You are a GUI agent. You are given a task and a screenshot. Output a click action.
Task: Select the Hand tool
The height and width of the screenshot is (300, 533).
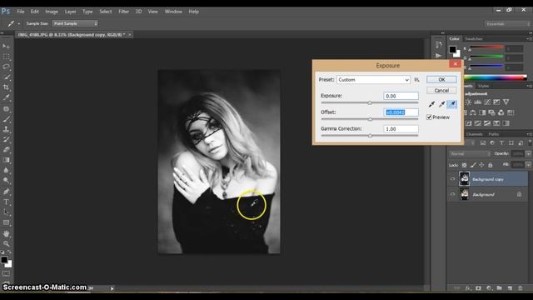[6, 233]
